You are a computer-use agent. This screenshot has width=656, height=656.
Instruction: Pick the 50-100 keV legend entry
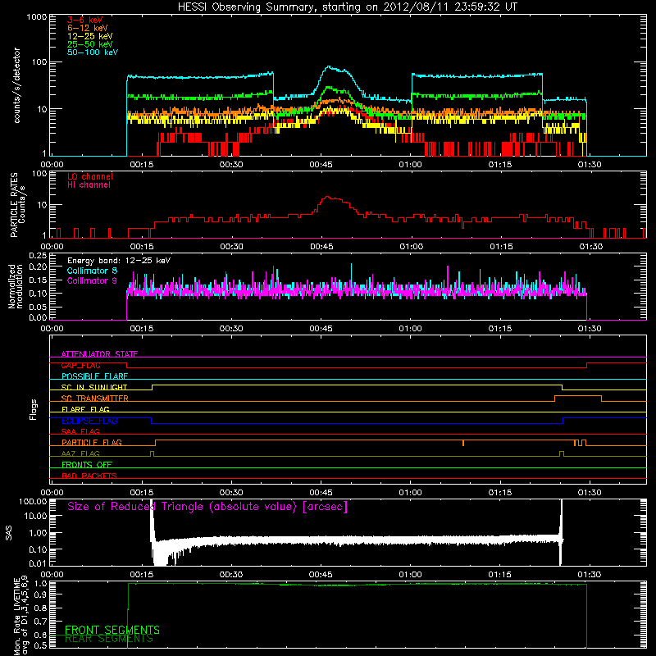tap(93, 52)
